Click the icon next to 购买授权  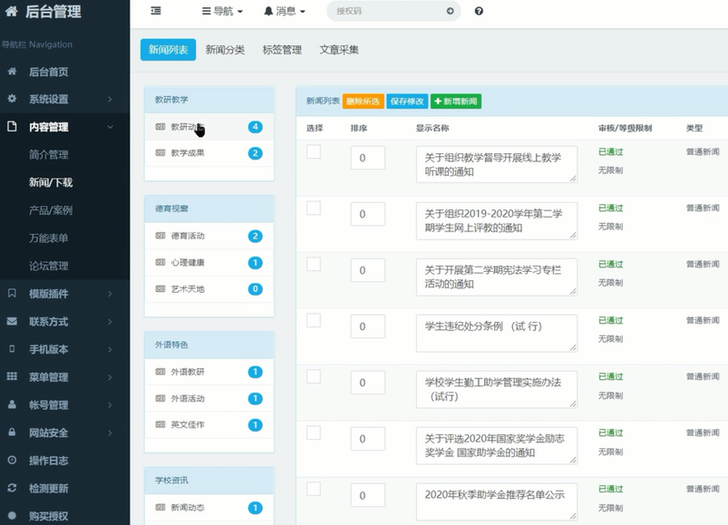(12, 515)
